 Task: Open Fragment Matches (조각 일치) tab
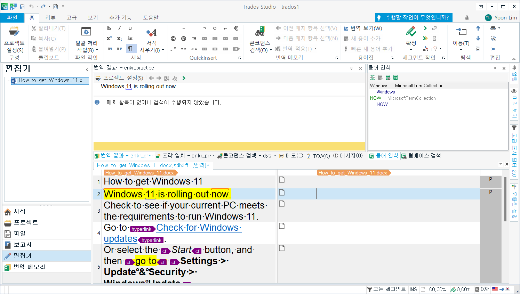pyautogui.click(x=185, y=156)
